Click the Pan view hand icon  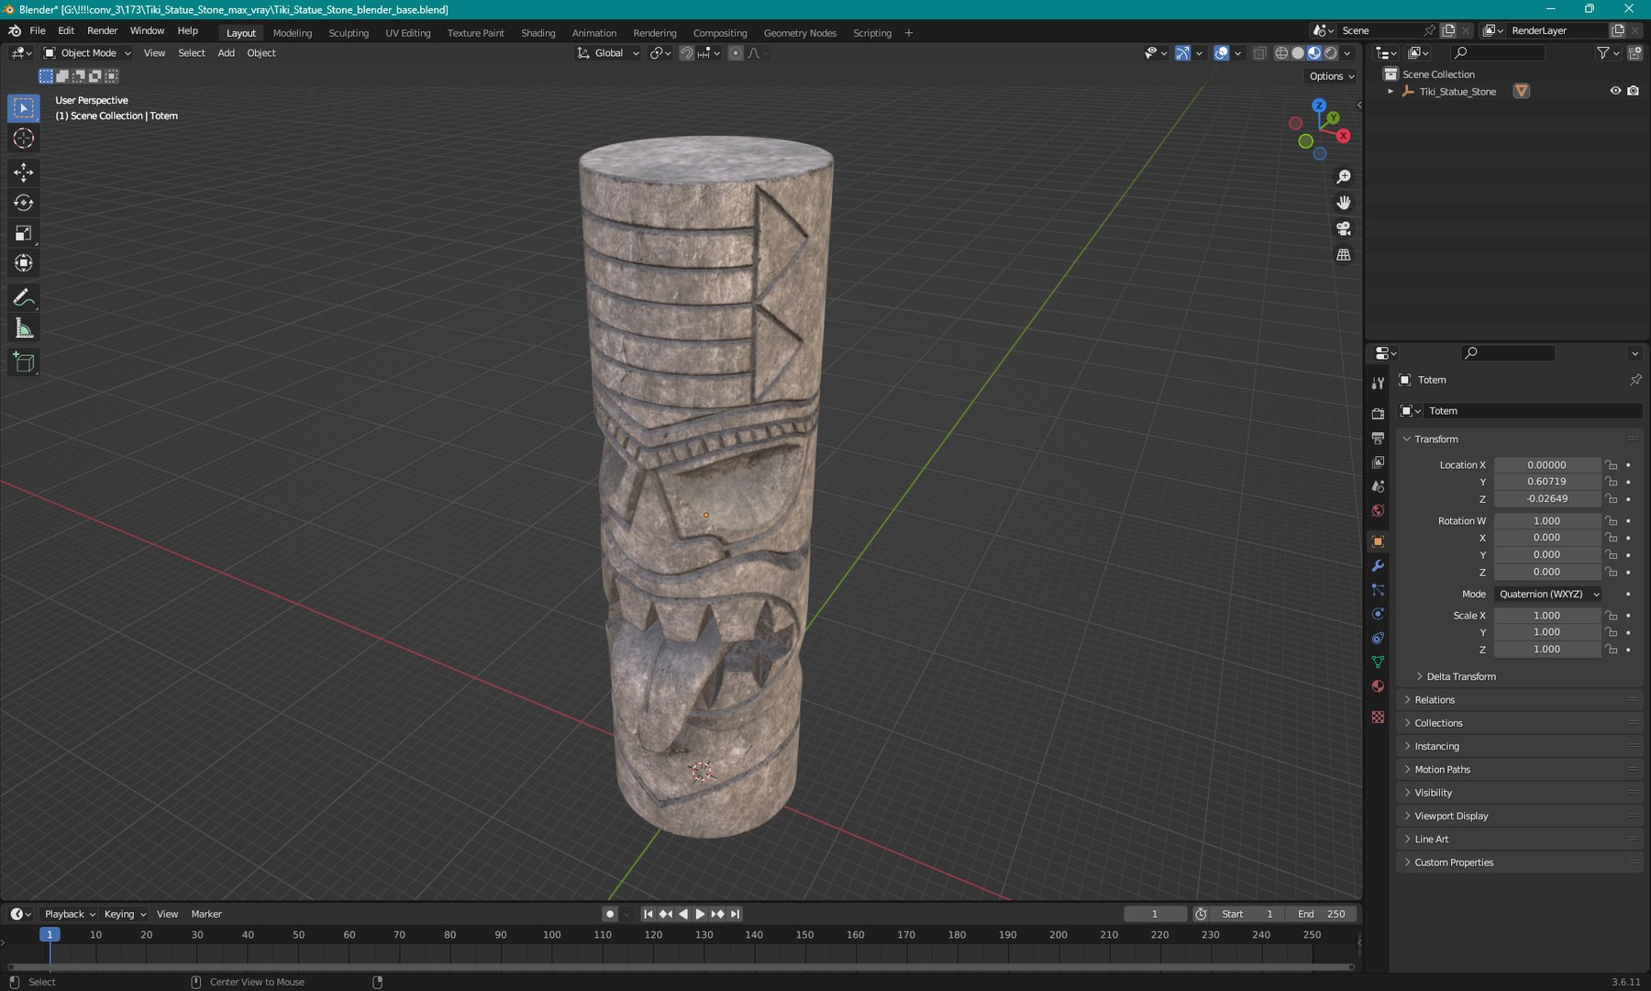(1344, 203)
